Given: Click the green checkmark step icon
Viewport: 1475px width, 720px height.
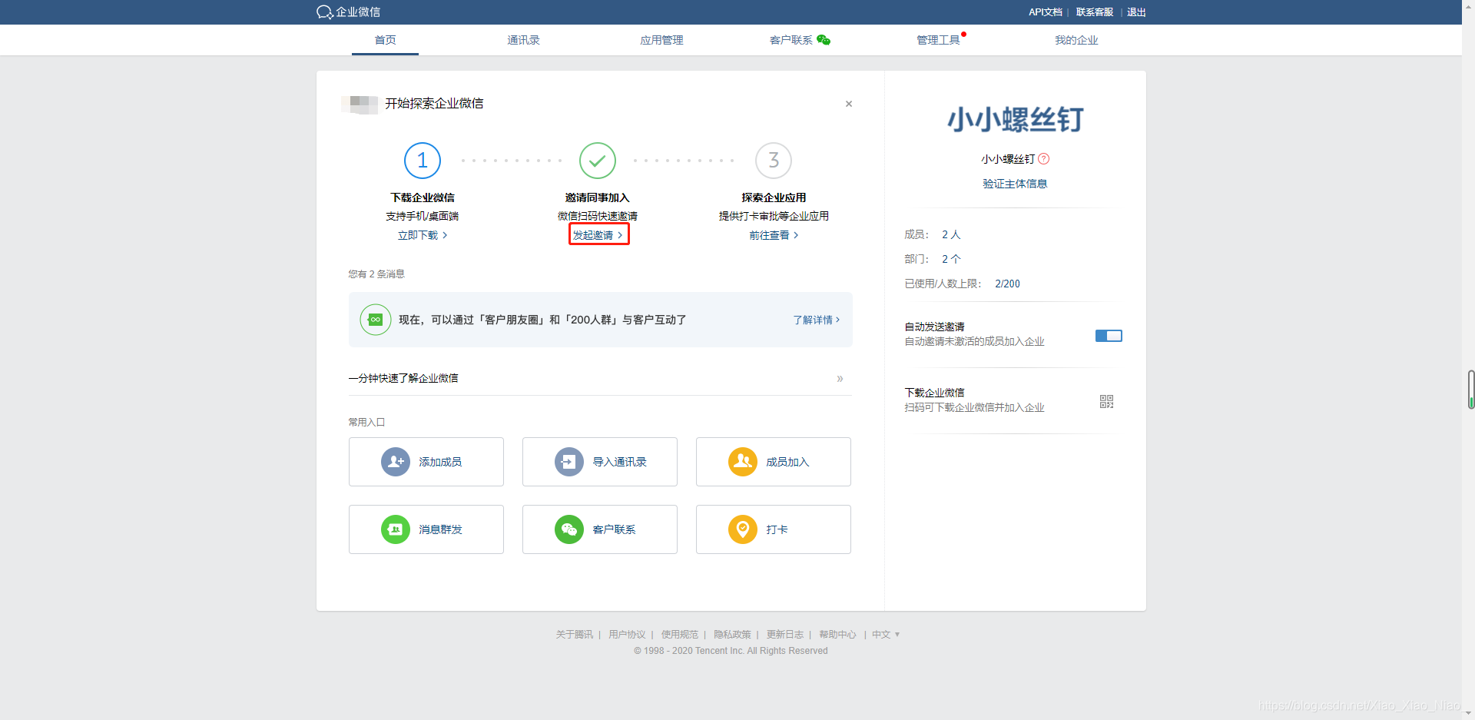Looking at the screenshot, I should click(x=598, y=161).
